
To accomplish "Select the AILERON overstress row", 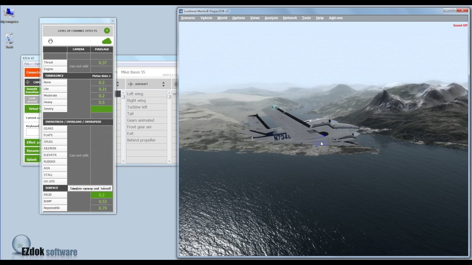I will (55, 149).
